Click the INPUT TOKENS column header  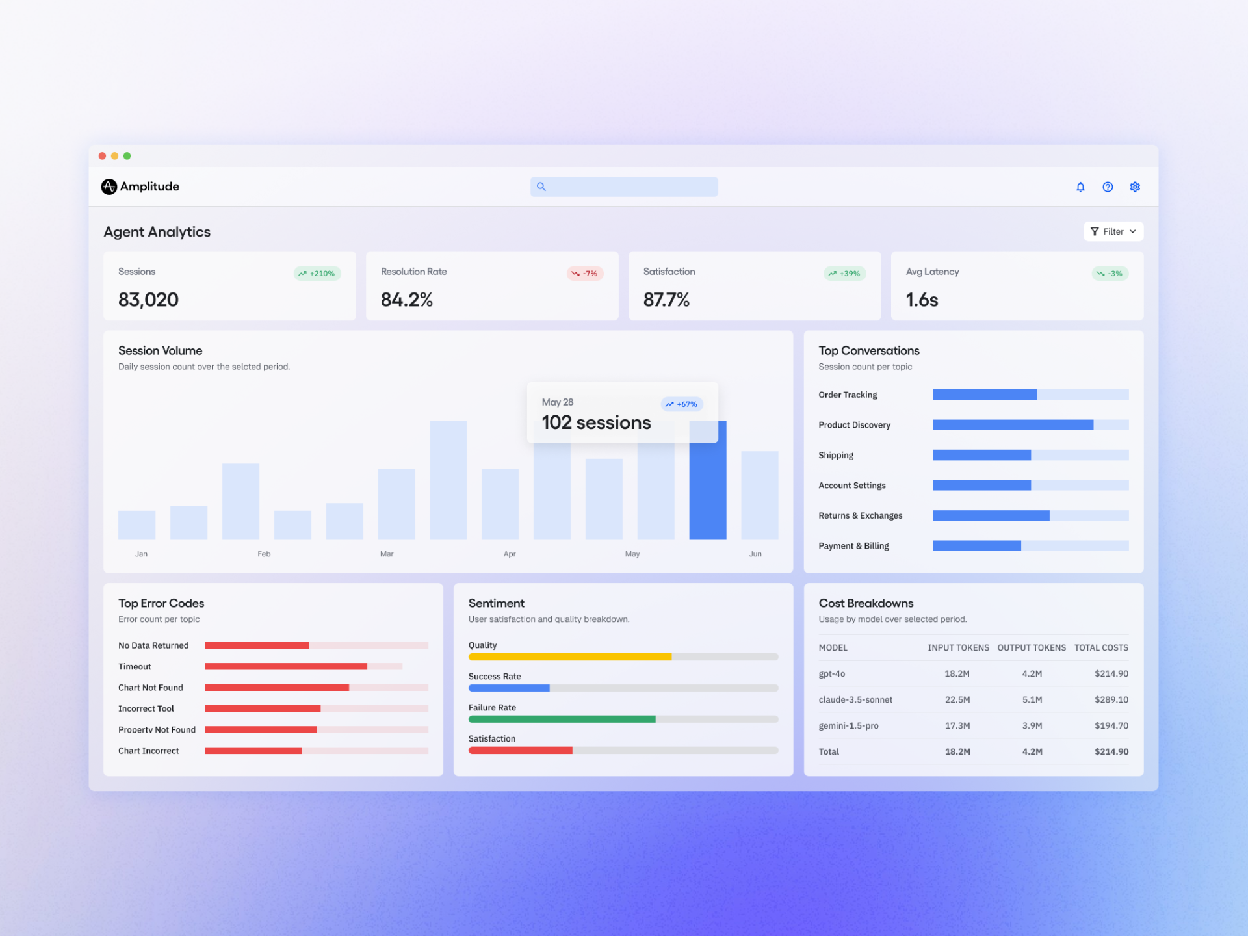point(958,648)
